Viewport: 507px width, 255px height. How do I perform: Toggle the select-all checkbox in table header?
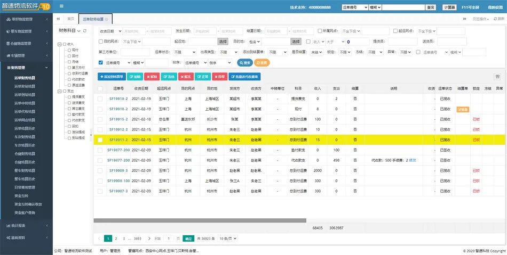tap(100, 89)
